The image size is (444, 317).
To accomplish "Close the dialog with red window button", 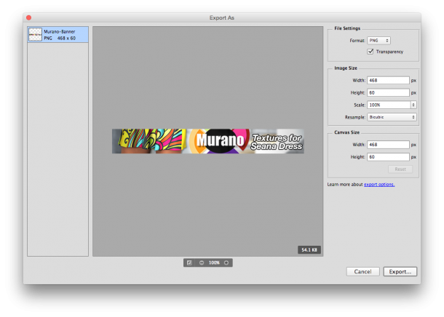I will (28, 16).
